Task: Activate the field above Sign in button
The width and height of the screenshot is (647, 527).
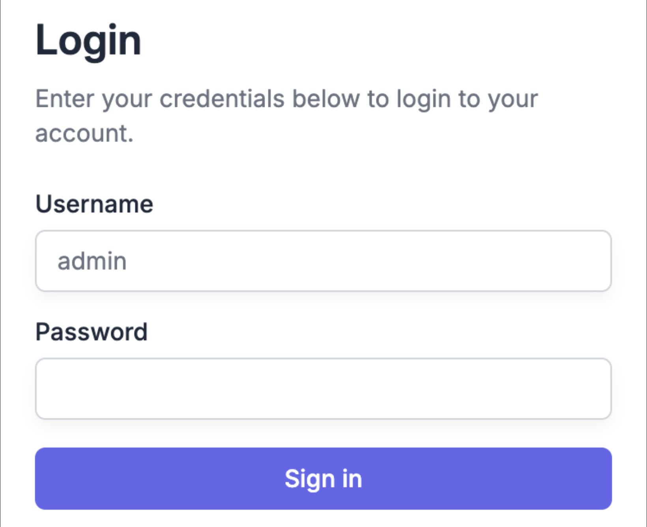Action: click(x=323, y=389)
